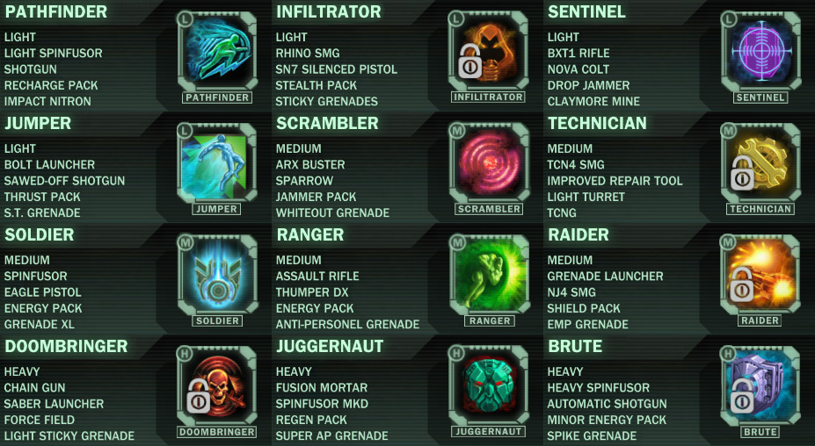The image size is (815, 446).
Task: Choose the Ranger green icon
Action: pos(489,274)
